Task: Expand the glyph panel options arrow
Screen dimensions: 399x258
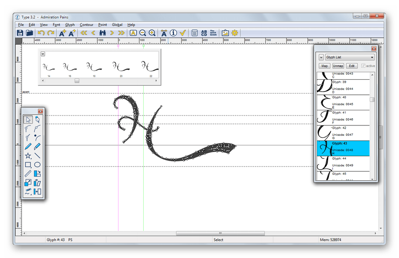Action: pyautogui.click(x=321, y=57)
